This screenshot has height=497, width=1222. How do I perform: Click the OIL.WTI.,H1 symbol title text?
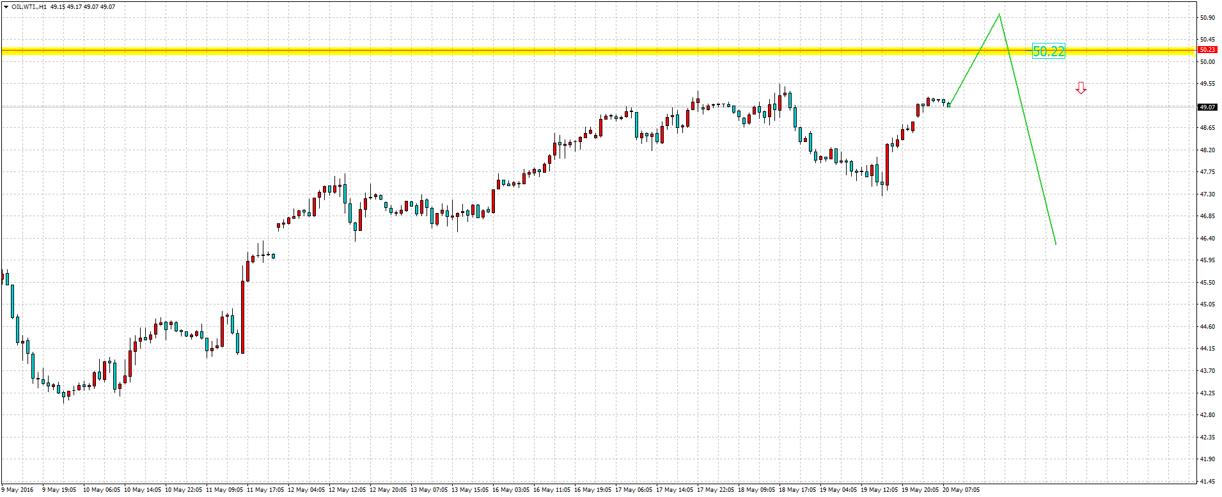coord(29,6)
